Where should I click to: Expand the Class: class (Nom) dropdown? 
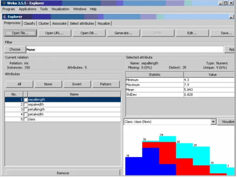point(213,122)
